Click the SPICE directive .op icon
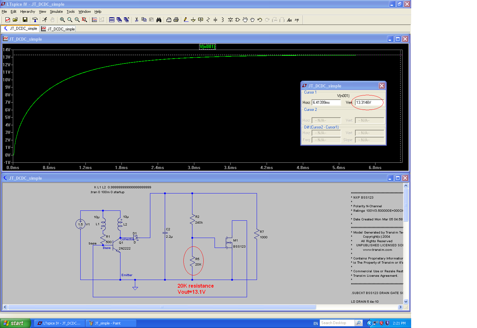This screenshot has width=477, height=328. click(x=297, y=20)
